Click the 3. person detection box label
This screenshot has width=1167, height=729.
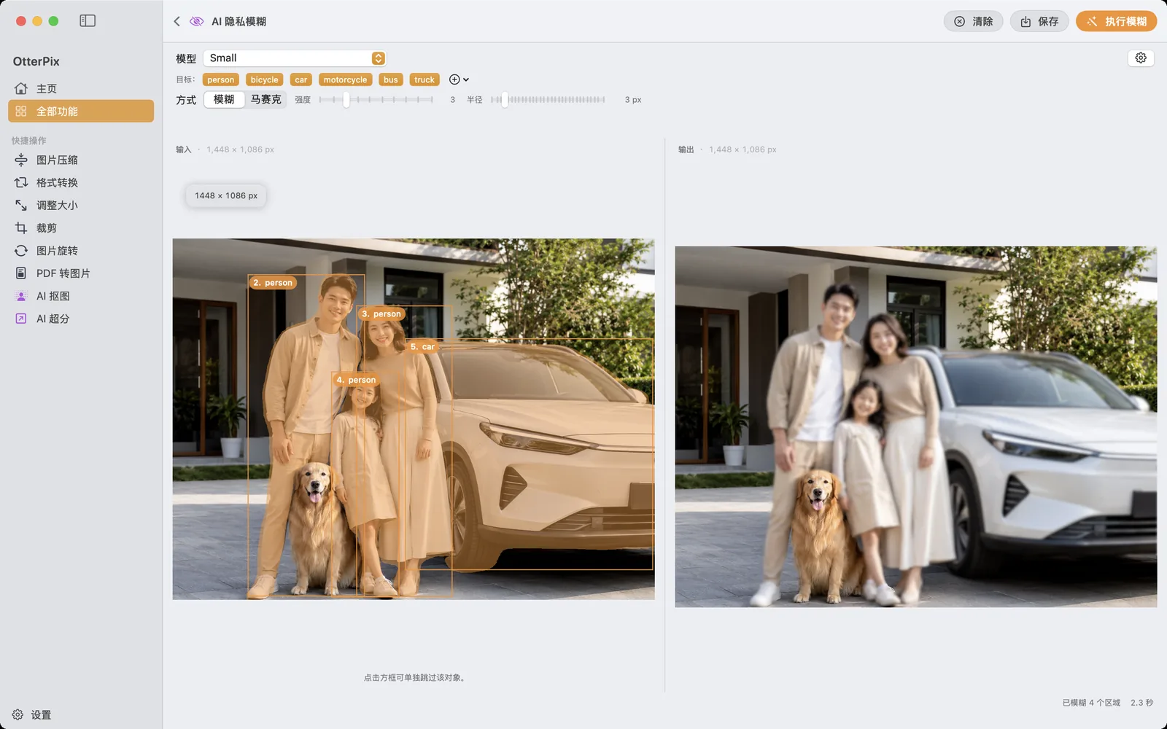point(381,314)
